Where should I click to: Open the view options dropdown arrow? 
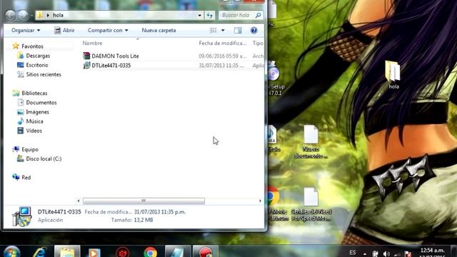[x=223, y=30]
